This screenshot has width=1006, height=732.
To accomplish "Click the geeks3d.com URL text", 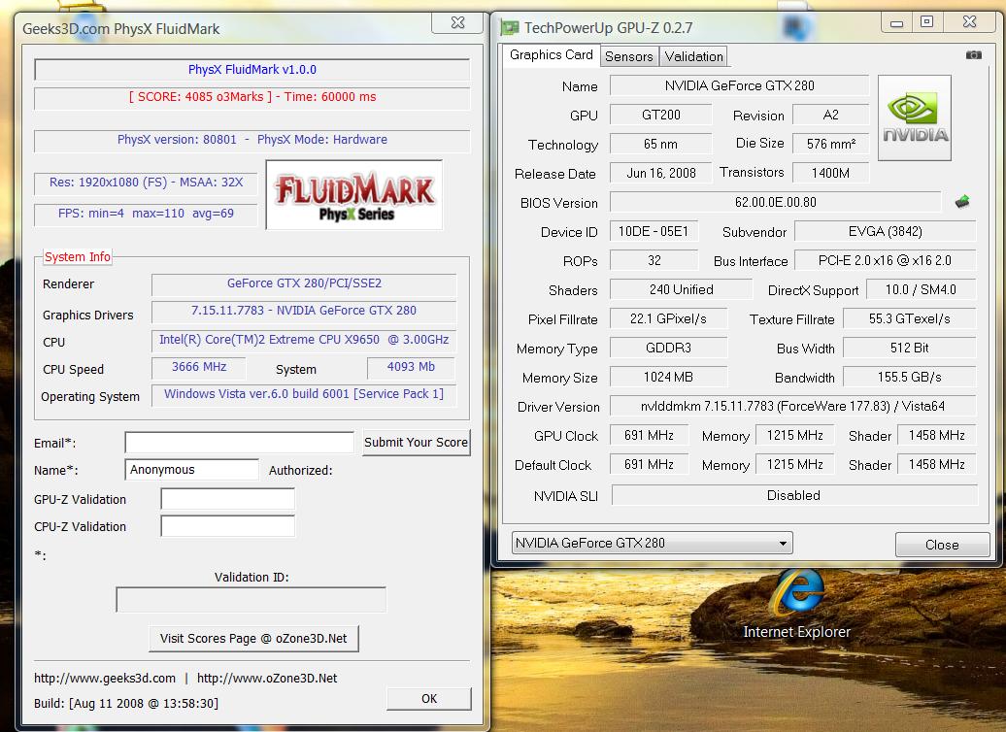I will tap(105, 678).
